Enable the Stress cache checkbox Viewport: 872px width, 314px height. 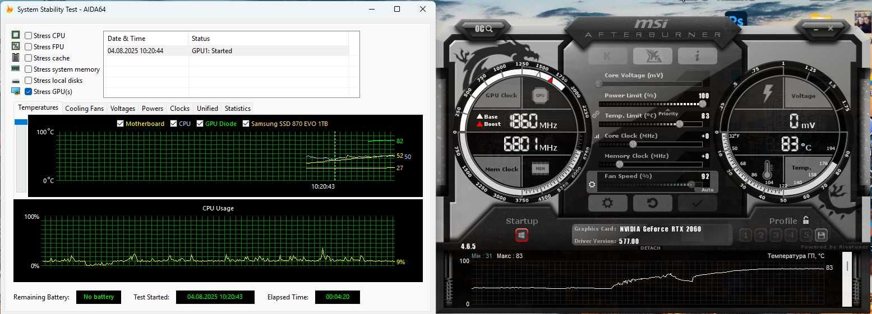pyautogui.click(x=29, y=58)
